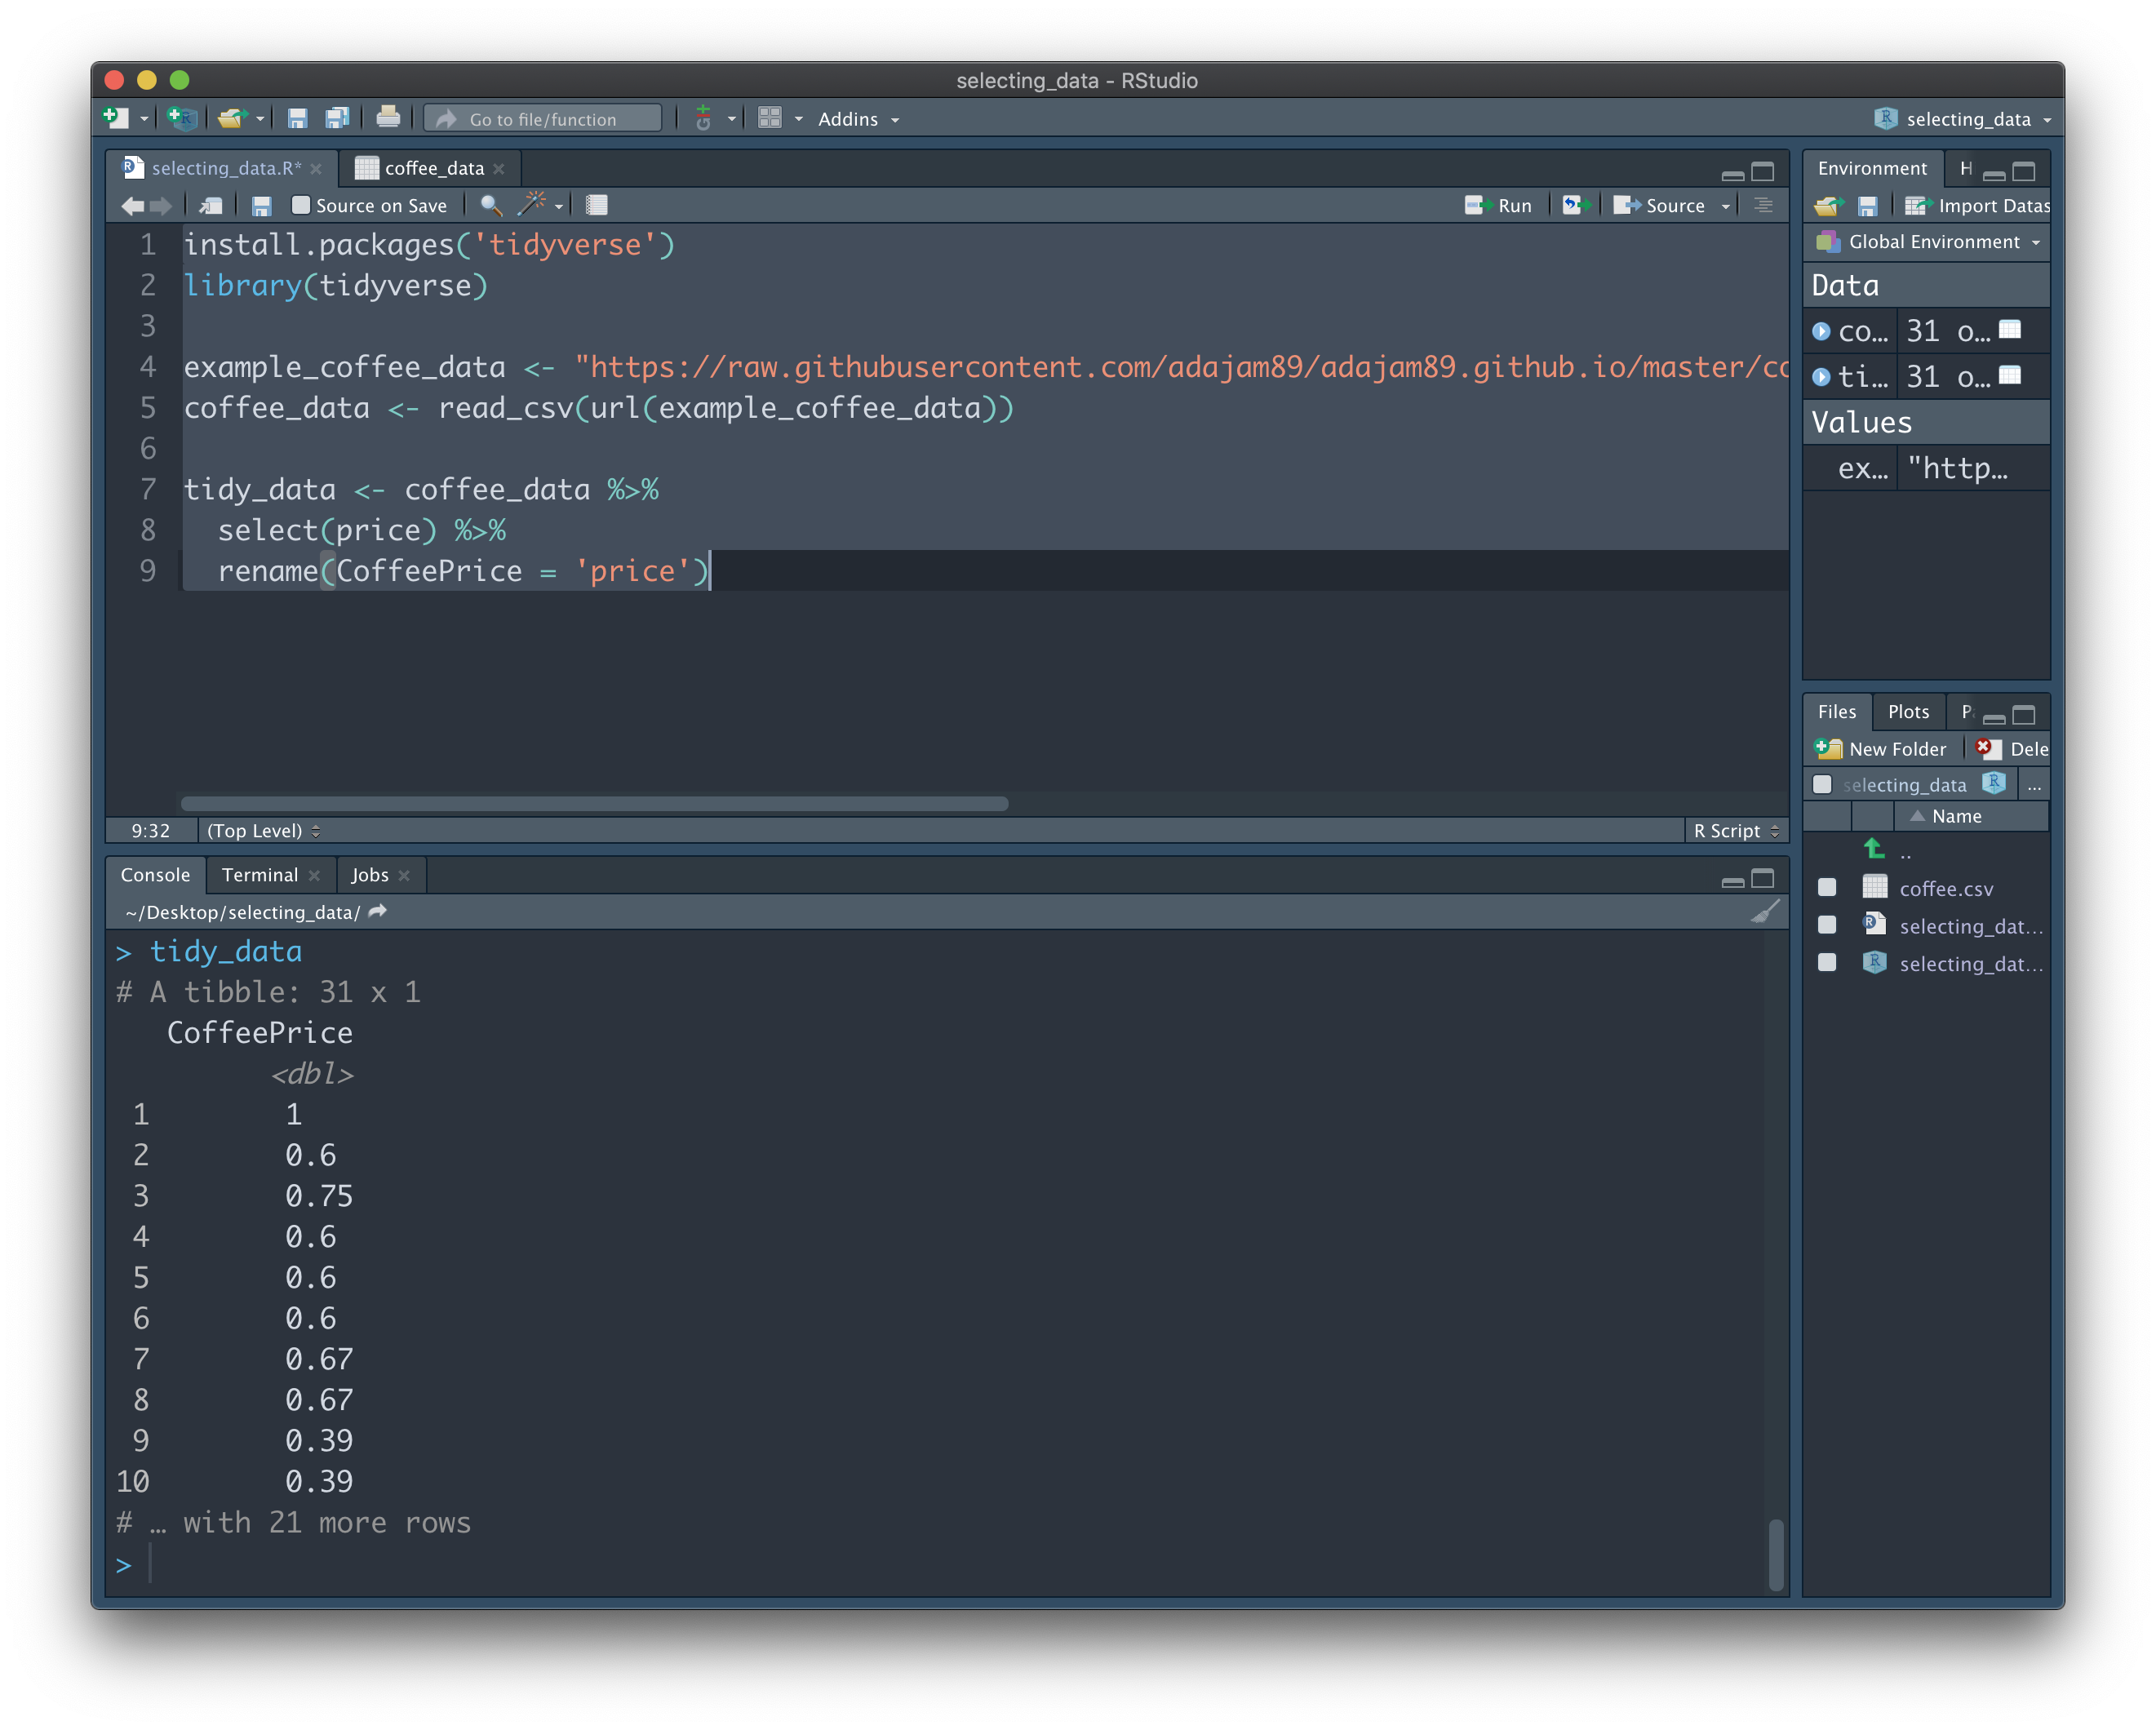This screenshot has width=2156, height=1730.
Task: Open the (Top Level) scope dropdown
Action: click(263, 831)
